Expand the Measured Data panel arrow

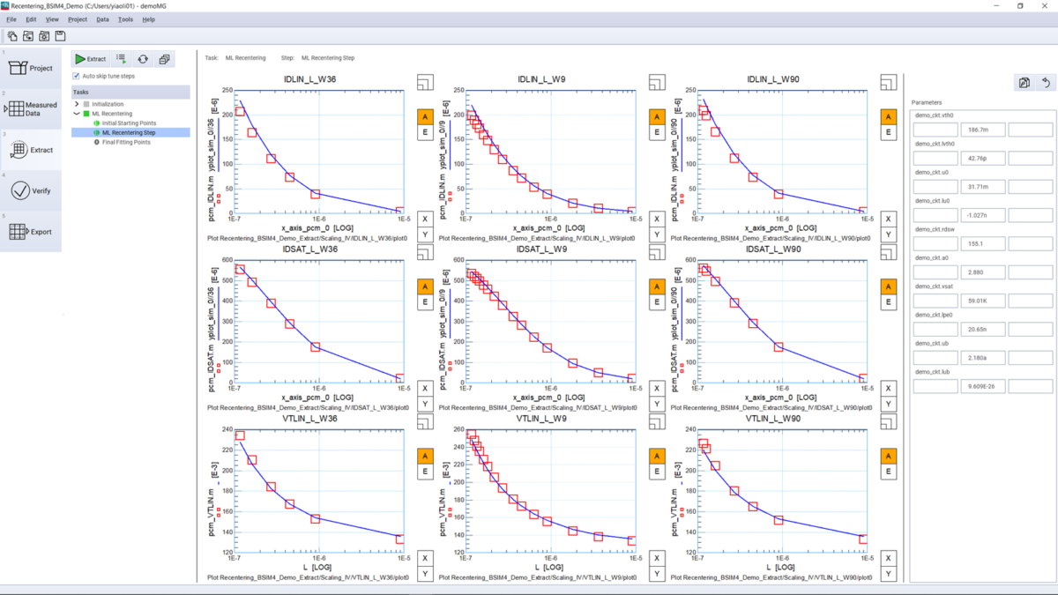4,108
